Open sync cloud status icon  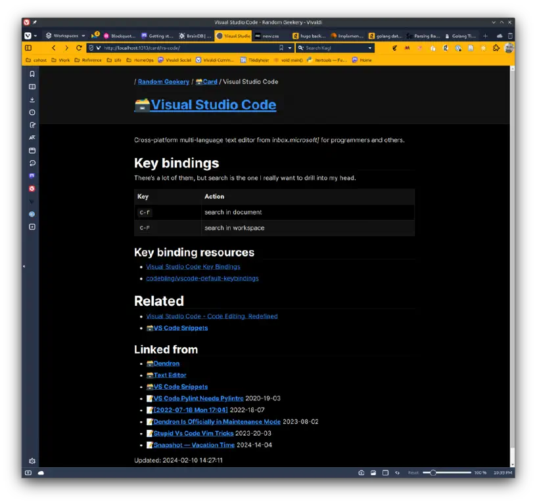pyautogui.click(x=41, y=472)
